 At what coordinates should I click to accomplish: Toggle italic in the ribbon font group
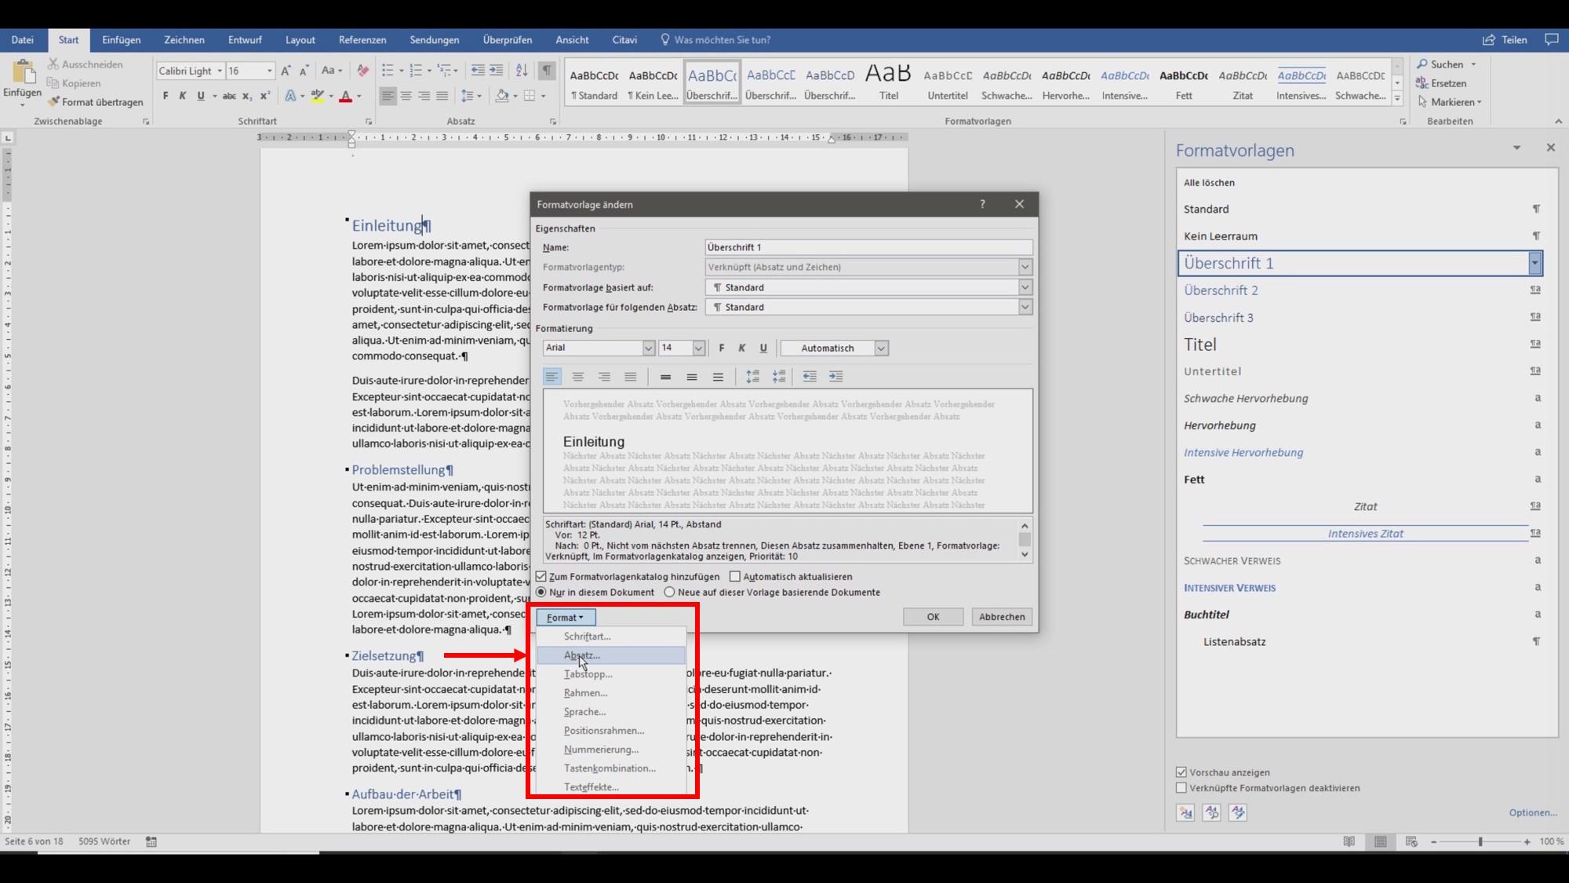183,96
